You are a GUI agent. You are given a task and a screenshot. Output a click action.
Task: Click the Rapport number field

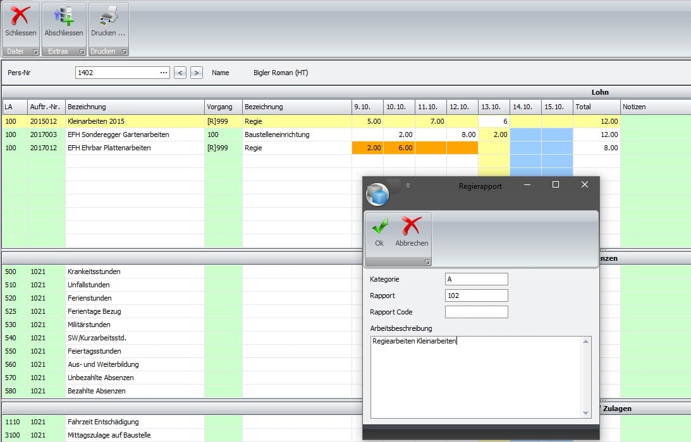476,296
